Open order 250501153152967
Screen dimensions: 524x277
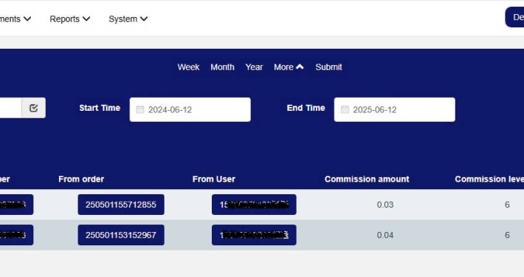pyautogui.click(x=121, y=235)
